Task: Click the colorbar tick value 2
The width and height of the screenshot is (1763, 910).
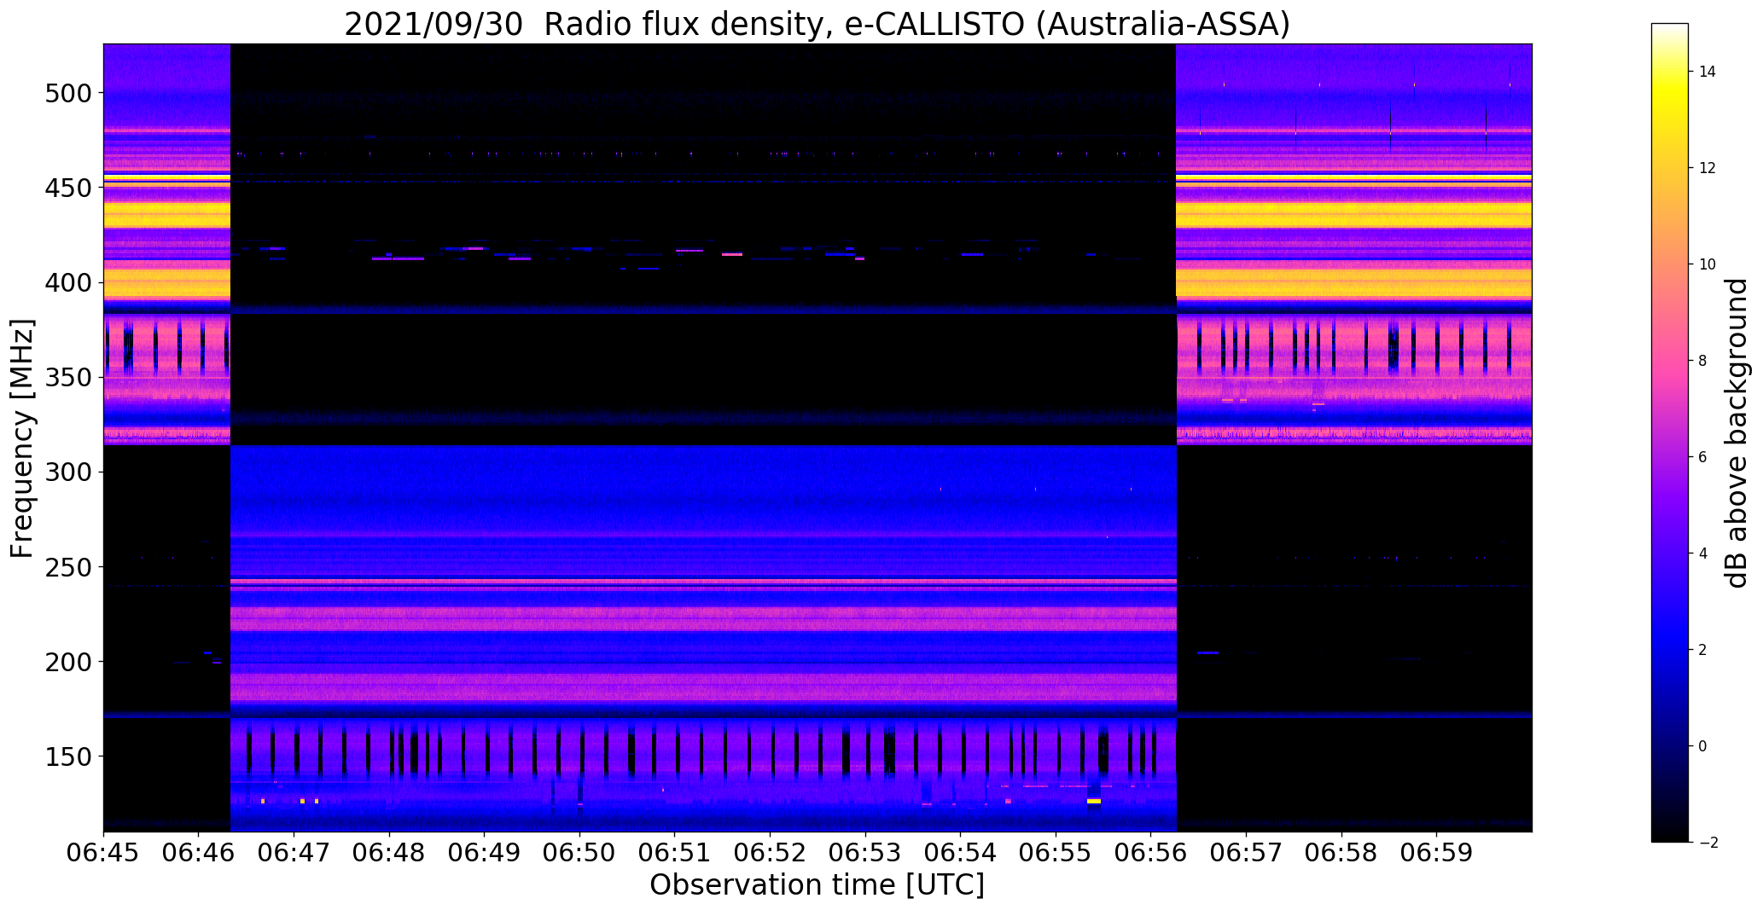Action: click(1703, 650)
